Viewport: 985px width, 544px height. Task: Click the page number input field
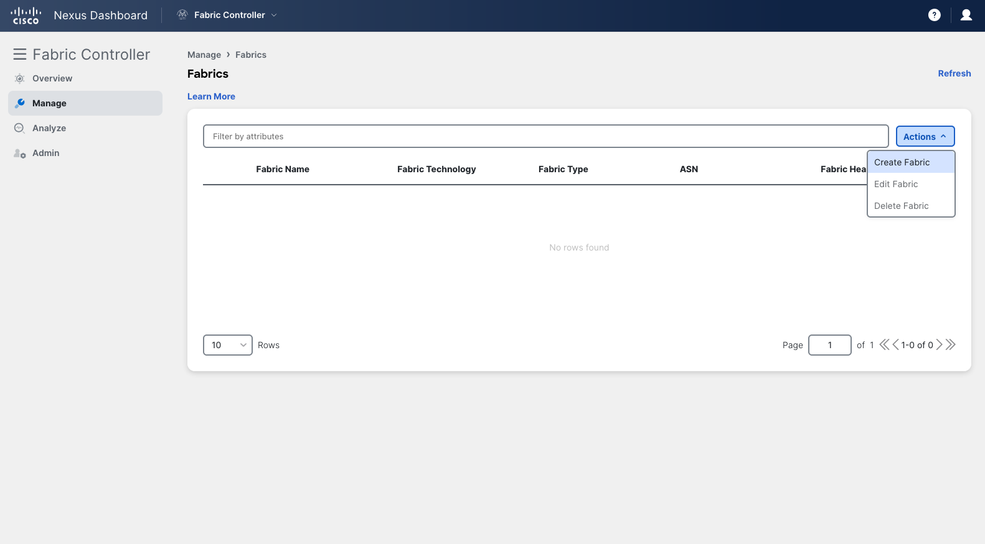(830, 345)
